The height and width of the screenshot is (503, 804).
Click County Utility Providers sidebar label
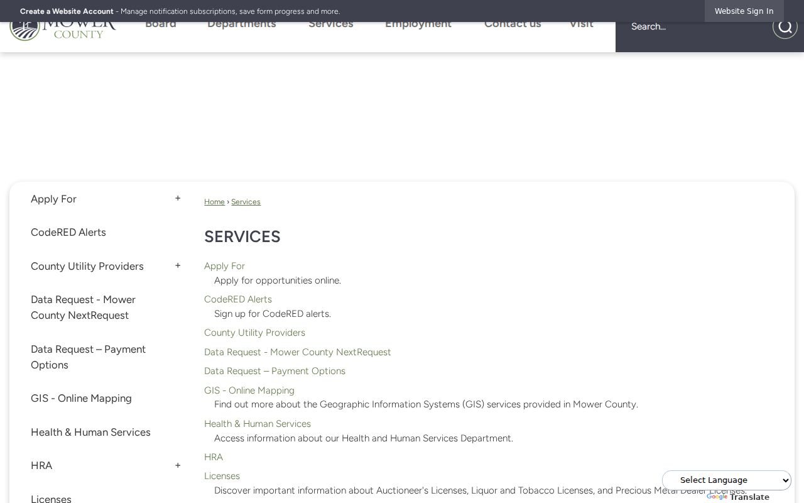(87, 267)
